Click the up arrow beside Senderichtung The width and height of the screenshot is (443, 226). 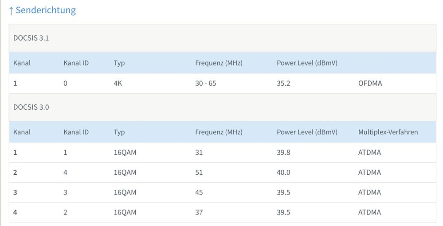[x=11, y=11]
